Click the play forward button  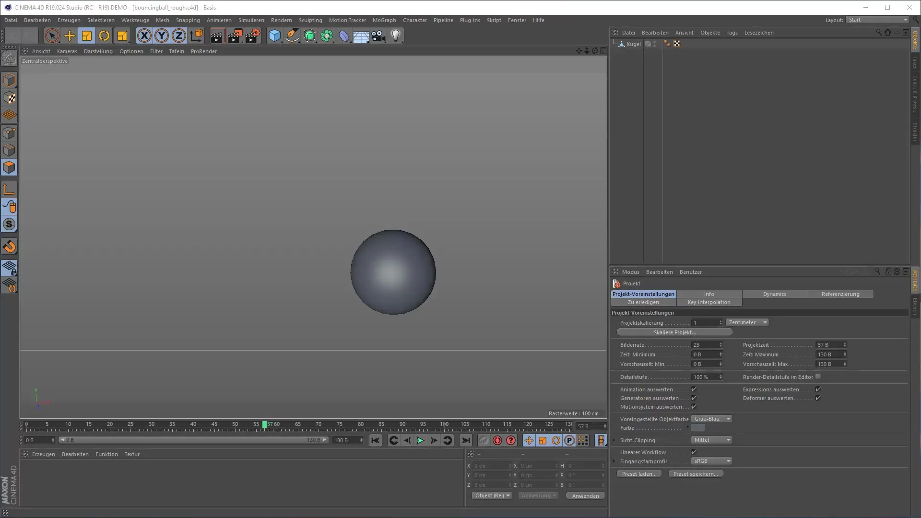pyautogui.click(x=420, y=440)
